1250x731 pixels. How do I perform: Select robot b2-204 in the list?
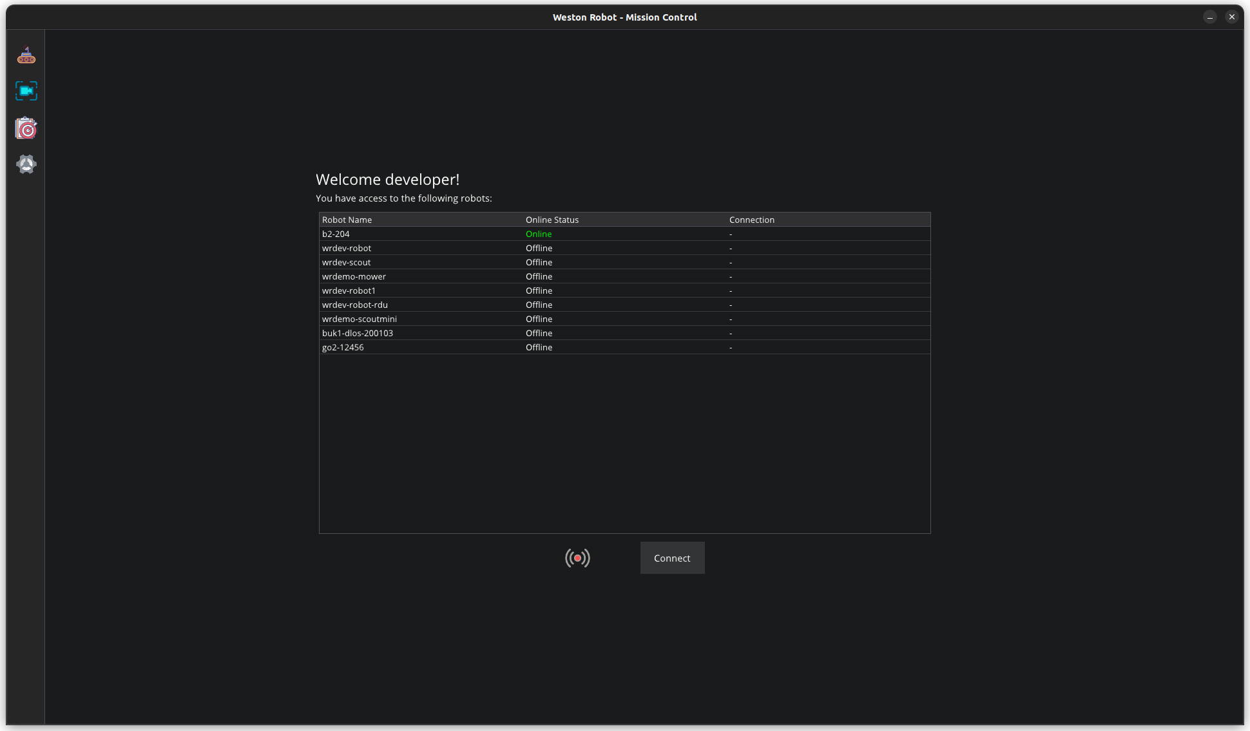click(x=624, y=234)
